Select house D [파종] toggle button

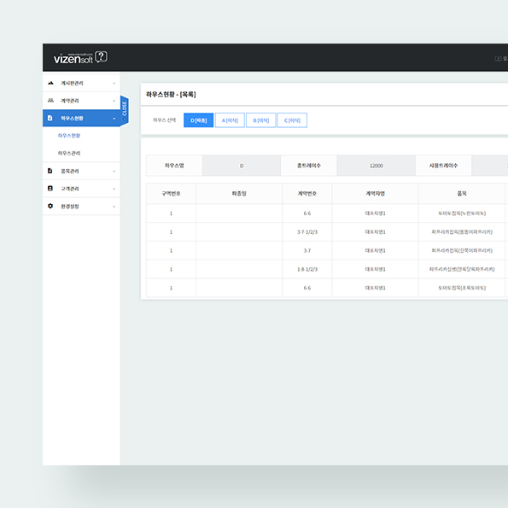pyautogui.click(x=198, y=120)
